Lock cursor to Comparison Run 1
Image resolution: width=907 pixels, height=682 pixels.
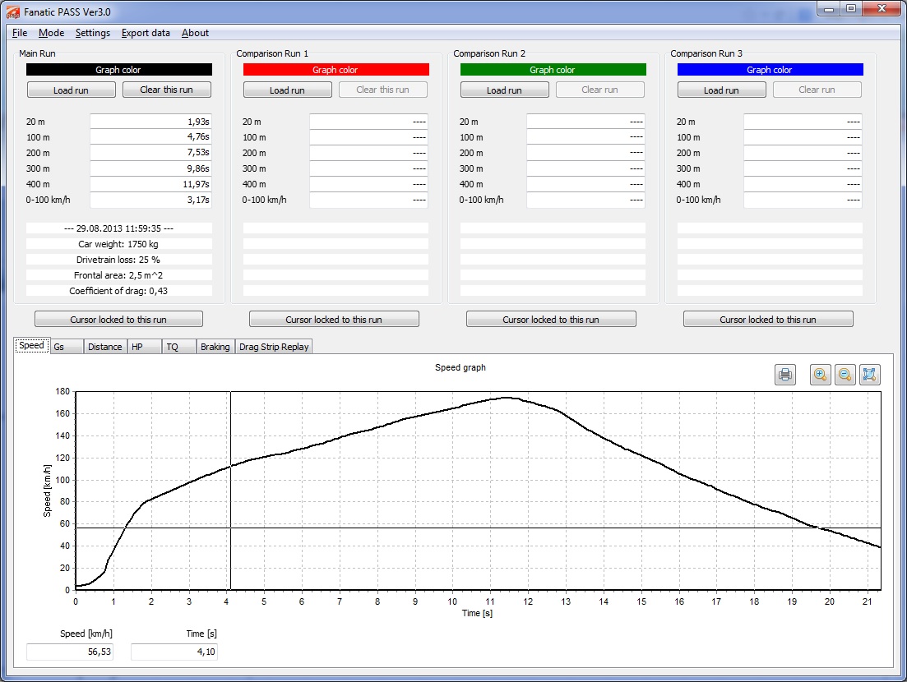click(x=334, y=320)
